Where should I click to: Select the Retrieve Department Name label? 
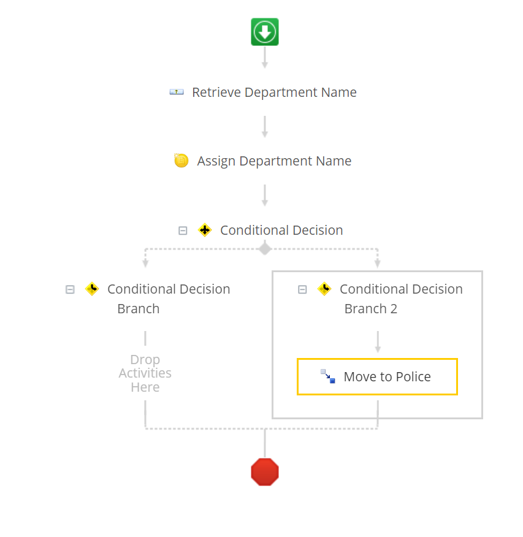274,92
